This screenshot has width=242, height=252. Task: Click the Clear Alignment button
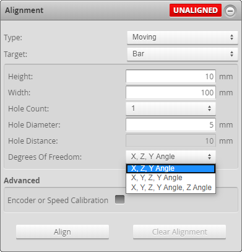point(179,232)
